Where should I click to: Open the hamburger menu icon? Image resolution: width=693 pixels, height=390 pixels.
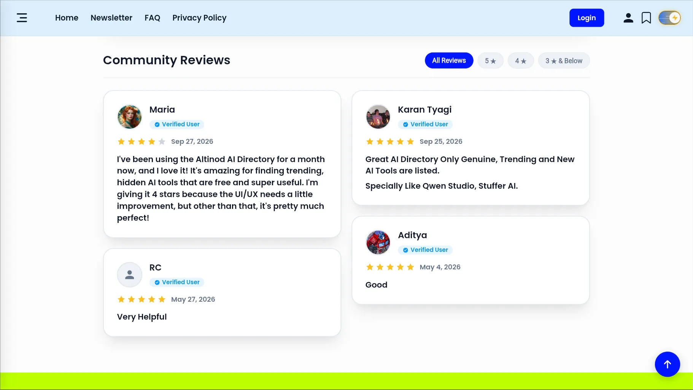[x=22, y=18]
